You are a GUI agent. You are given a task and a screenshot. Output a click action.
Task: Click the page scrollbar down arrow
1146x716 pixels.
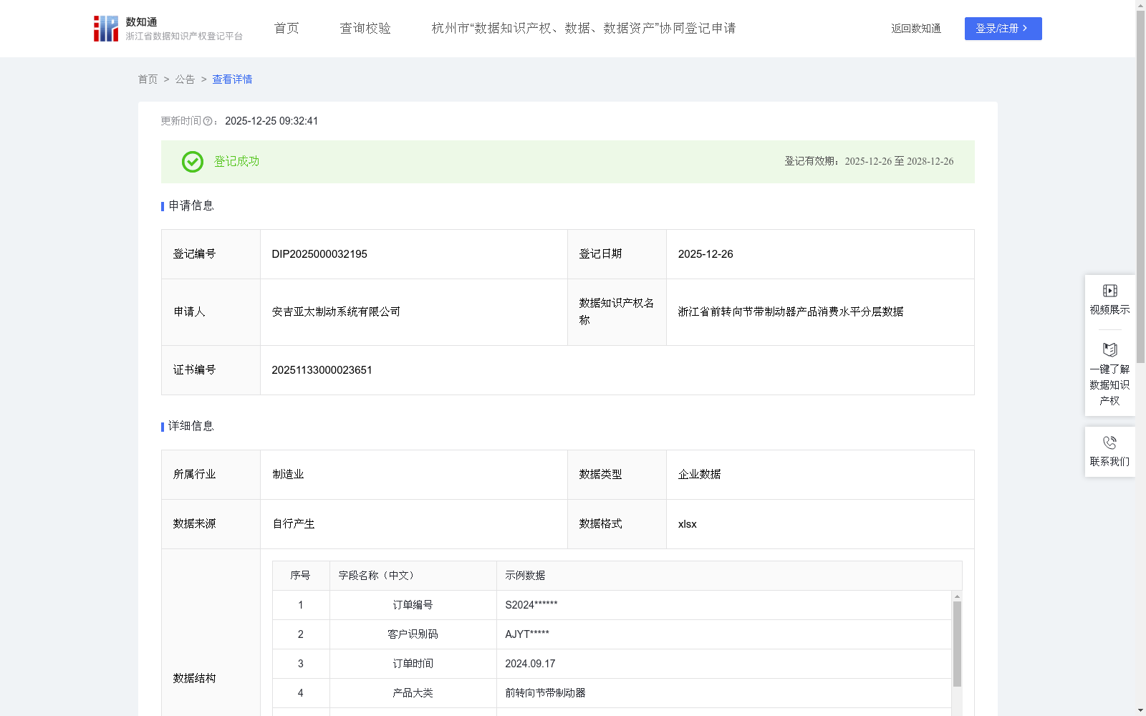1140,711
